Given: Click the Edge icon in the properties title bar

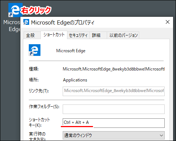Looking at the screenshot, I should pos(26,22).
